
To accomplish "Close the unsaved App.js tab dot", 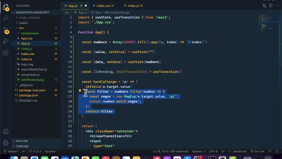I will click(x=86, y=6).
